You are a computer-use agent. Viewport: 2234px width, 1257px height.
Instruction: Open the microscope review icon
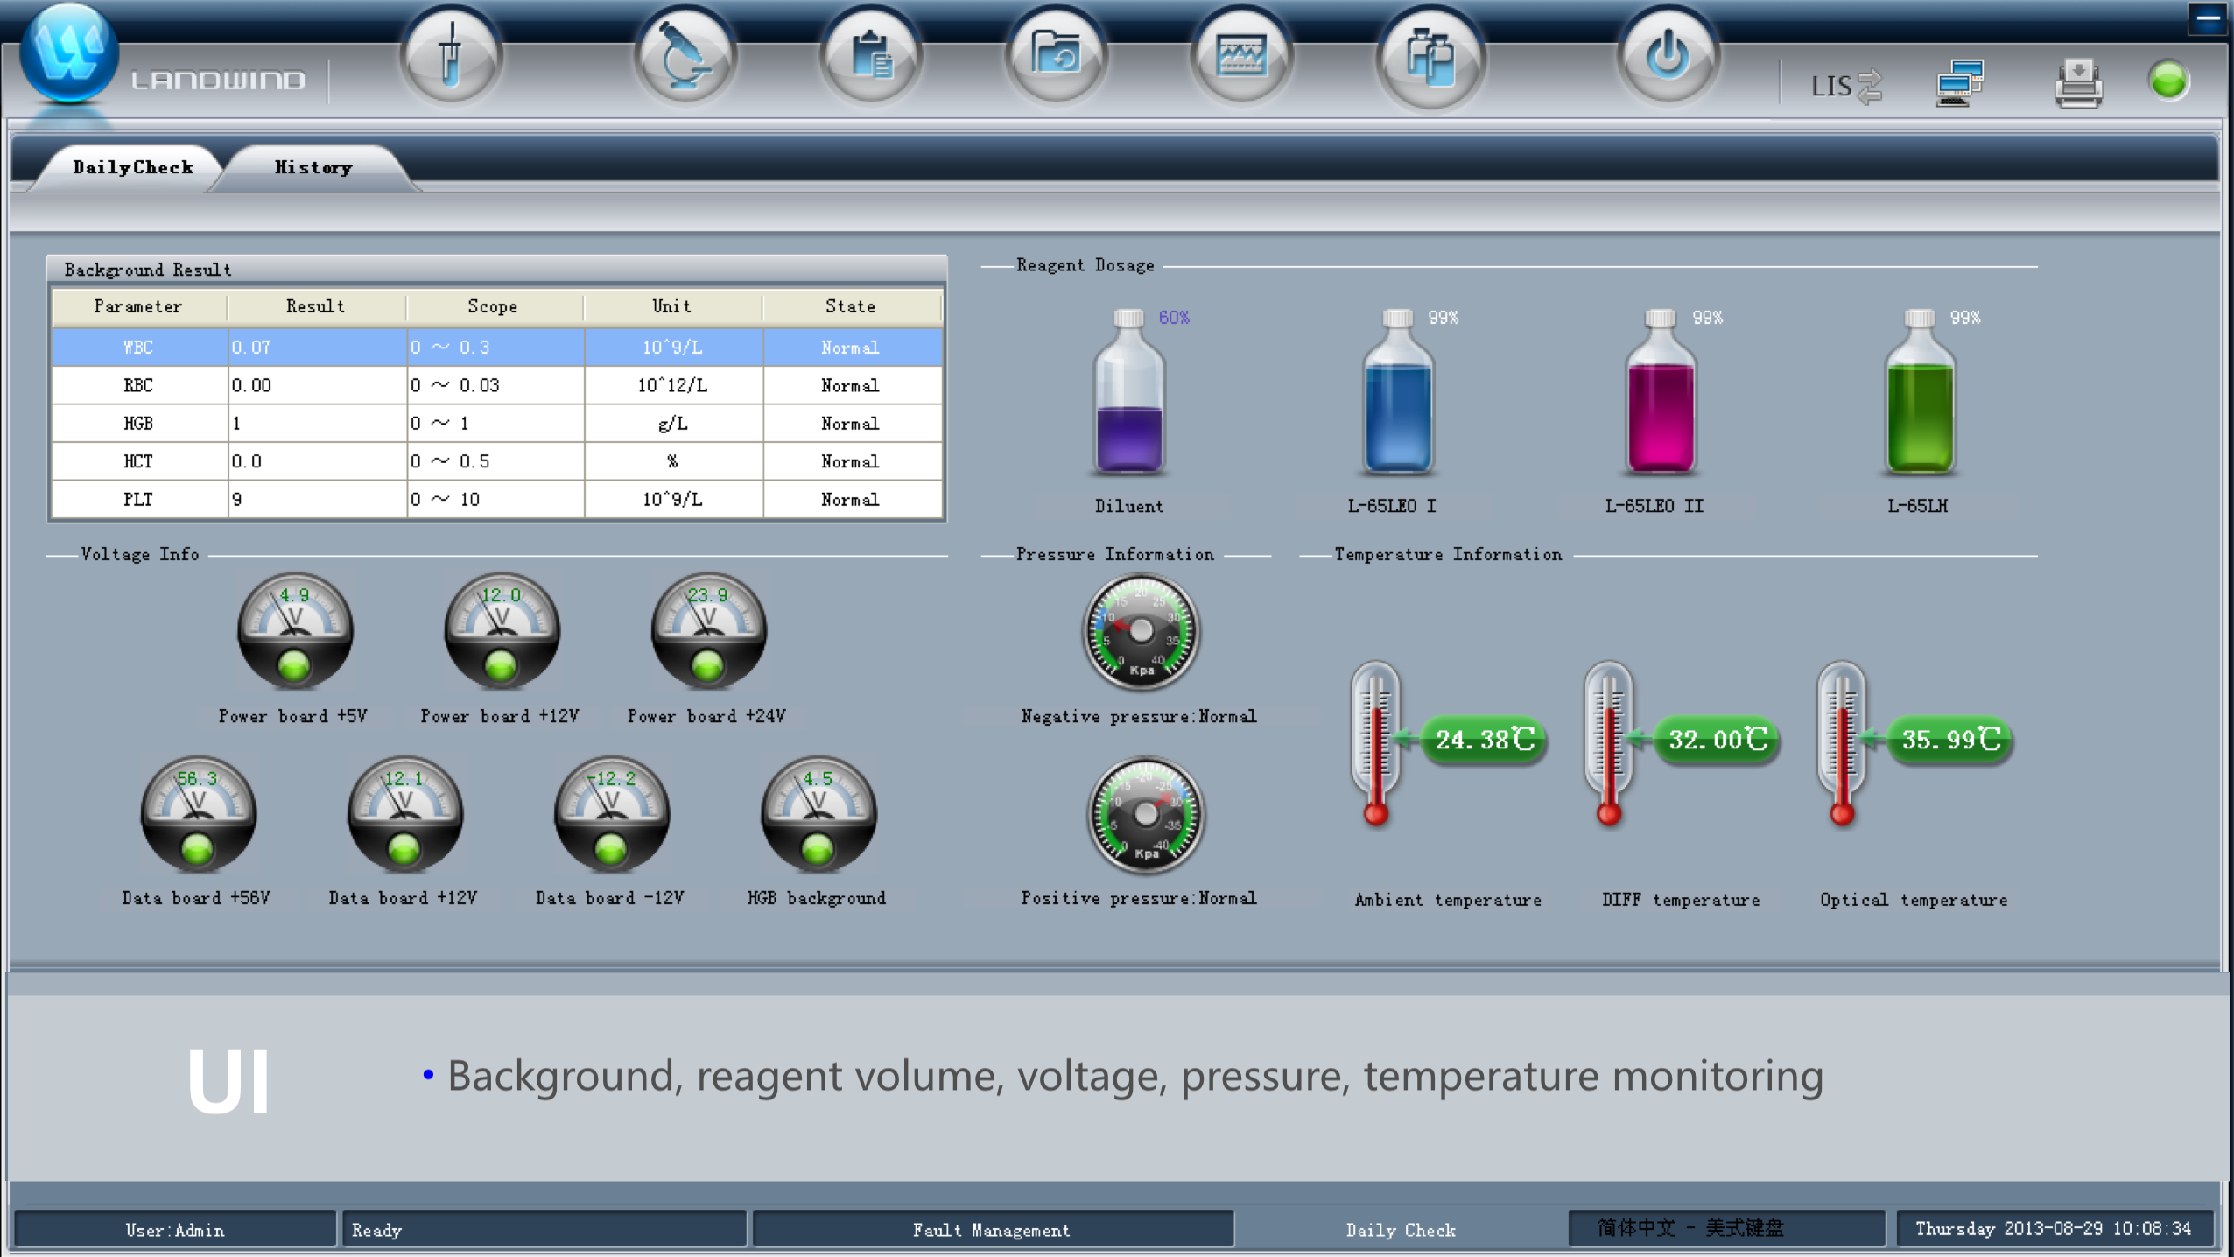coord(685,58)
